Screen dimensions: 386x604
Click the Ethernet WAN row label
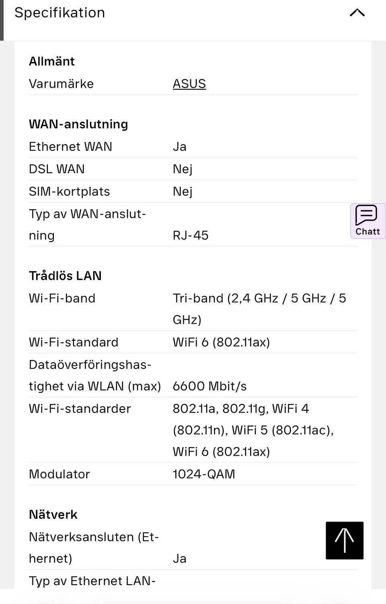70,147
